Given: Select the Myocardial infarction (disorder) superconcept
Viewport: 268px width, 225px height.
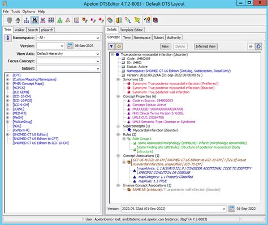Looking at the screenshot, I should pos(155,130).
